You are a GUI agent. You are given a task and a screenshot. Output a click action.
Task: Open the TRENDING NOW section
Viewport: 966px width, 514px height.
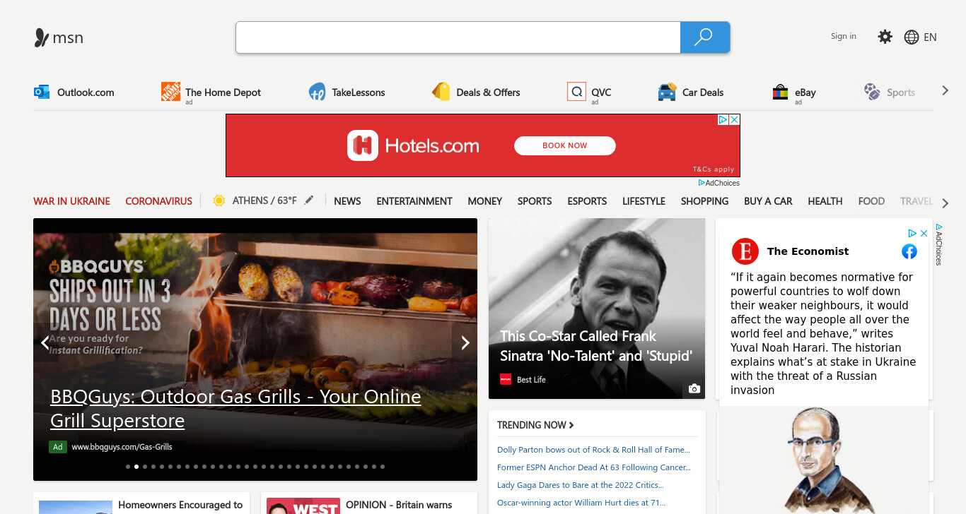pos(535,425)
